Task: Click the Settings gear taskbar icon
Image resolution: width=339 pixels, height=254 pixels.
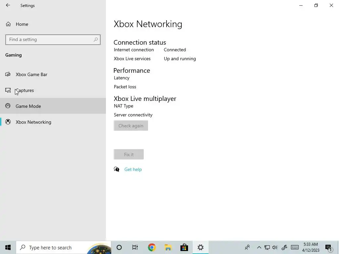Action: tap(200, 247)
